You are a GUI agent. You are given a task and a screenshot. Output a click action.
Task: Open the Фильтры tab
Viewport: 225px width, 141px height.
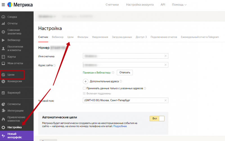[x=83, y=37]
